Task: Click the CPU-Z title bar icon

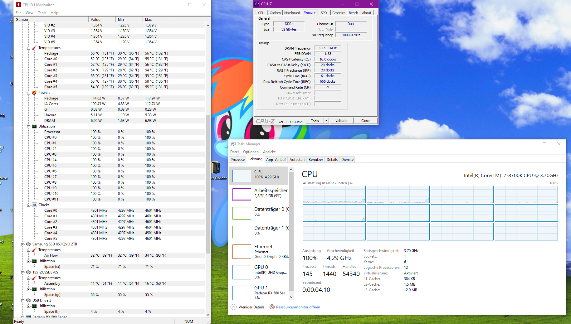Action: pyautogui.click(x=257, y=4)
